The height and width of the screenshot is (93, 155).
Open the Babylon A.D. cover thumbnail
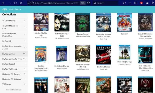point(41,22)
